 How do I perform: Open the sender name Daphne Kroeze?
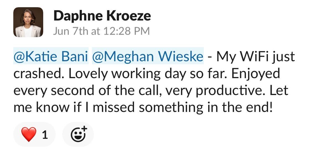102,16
